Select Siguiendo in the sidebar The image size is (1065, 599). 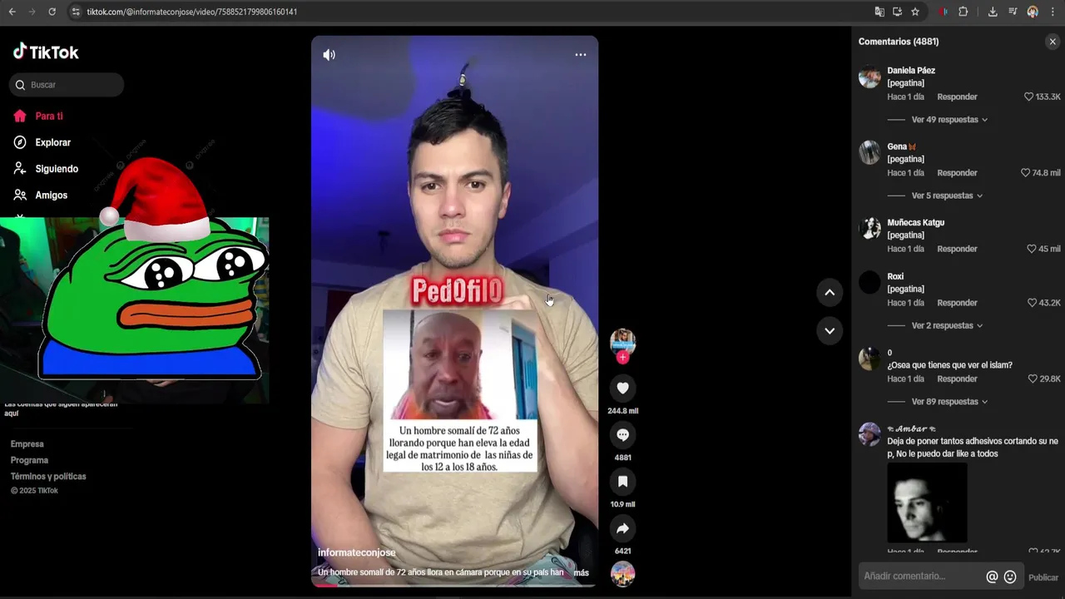[x=57, y=169]
